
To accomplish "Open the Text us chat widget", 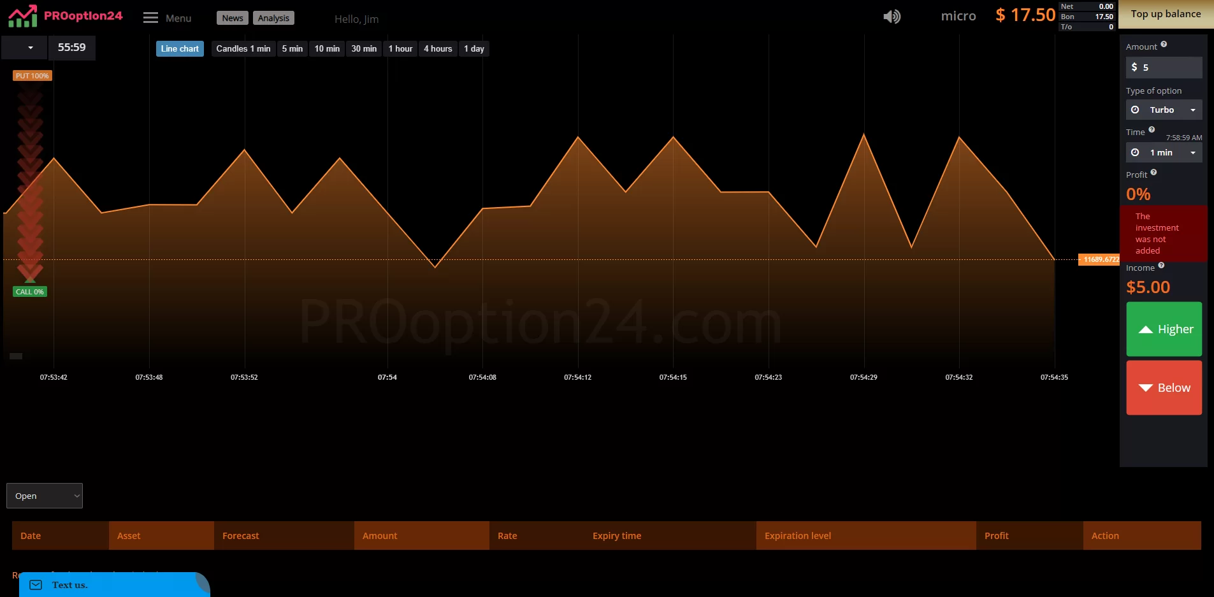I will point(113,585).
